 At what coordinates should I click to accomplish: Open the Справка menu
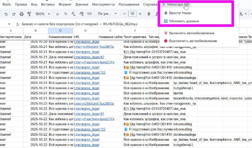click(150, 4)
